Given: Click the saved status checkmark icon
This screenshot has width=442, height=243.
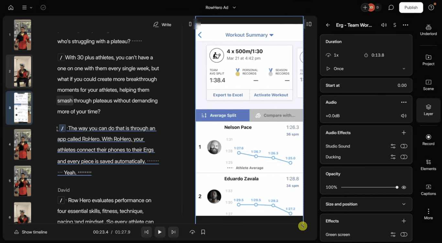Looking at the screenshot, I should pyautogui.click(x=43, y=7).
